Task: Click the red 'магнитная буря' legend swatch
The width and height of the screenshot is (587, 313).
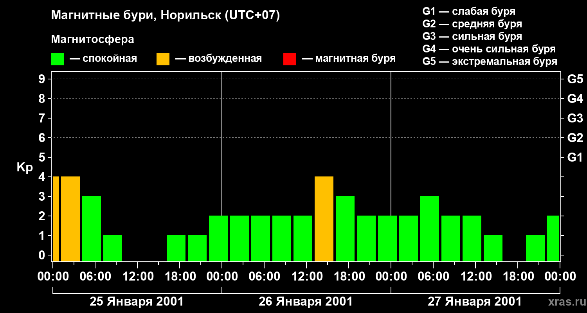Action: coord(290,59)
